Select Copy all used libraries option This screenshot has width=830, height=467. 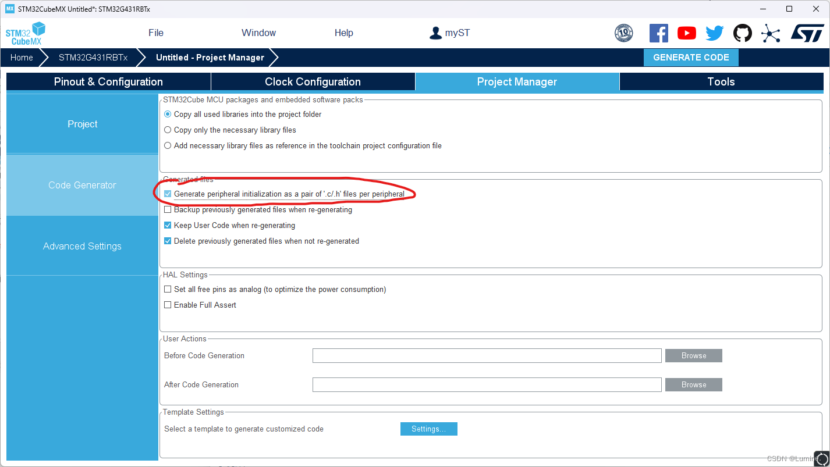point(168,115)
